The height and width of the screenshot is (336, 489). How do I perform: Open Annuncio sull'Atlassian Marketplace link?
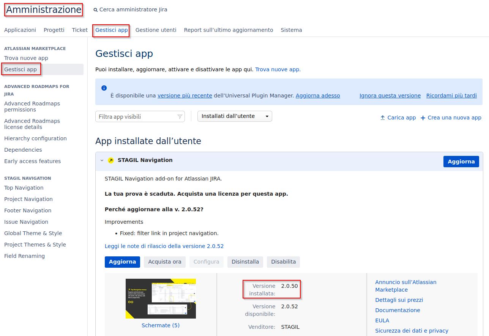405,286
